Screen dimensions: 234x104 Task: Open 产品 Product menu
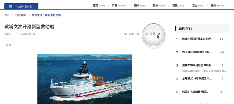point(119,6)
